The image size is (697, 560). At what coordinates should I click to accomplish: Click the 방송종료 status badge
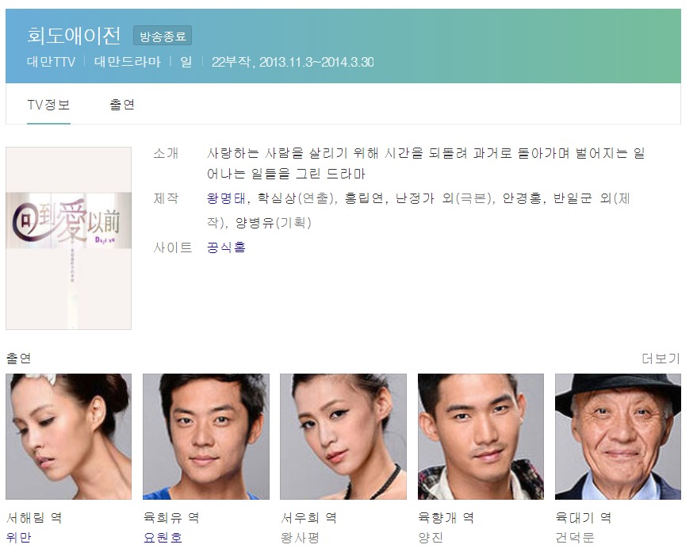tap(163, 36)
